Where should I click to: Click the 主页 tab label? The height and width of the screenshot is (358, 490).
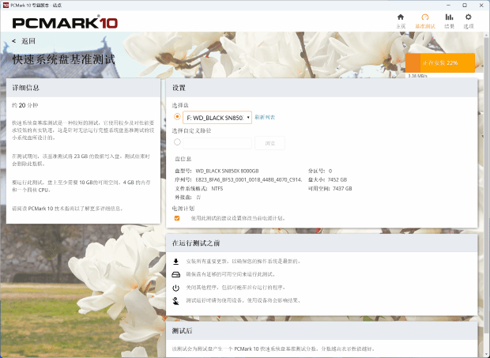[x=401, y=26]
